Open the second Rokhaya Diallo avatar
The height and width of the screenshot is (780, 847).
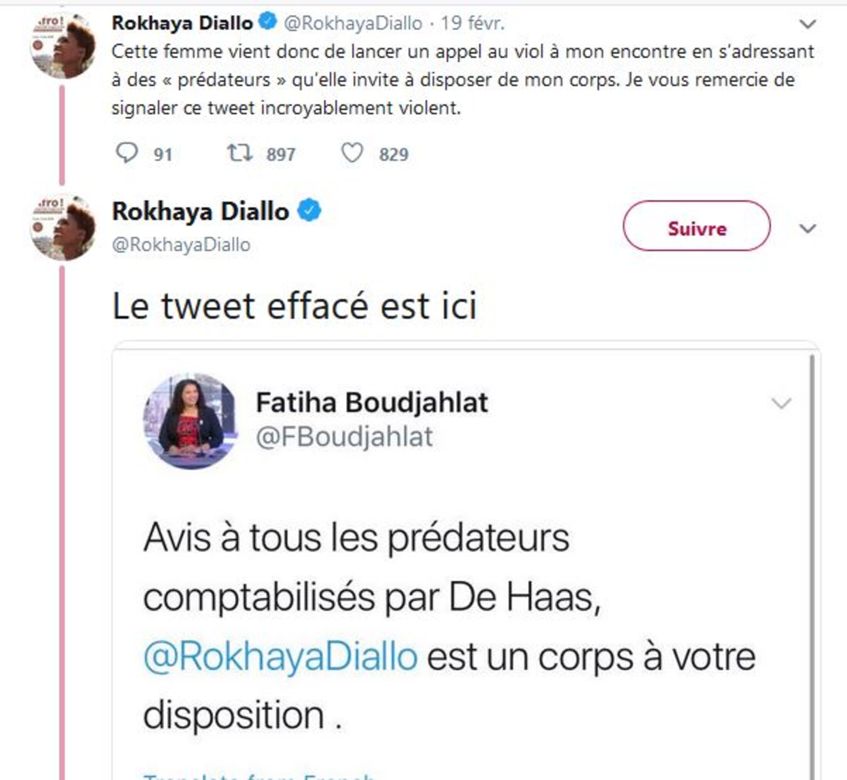(x=62, y=228)
